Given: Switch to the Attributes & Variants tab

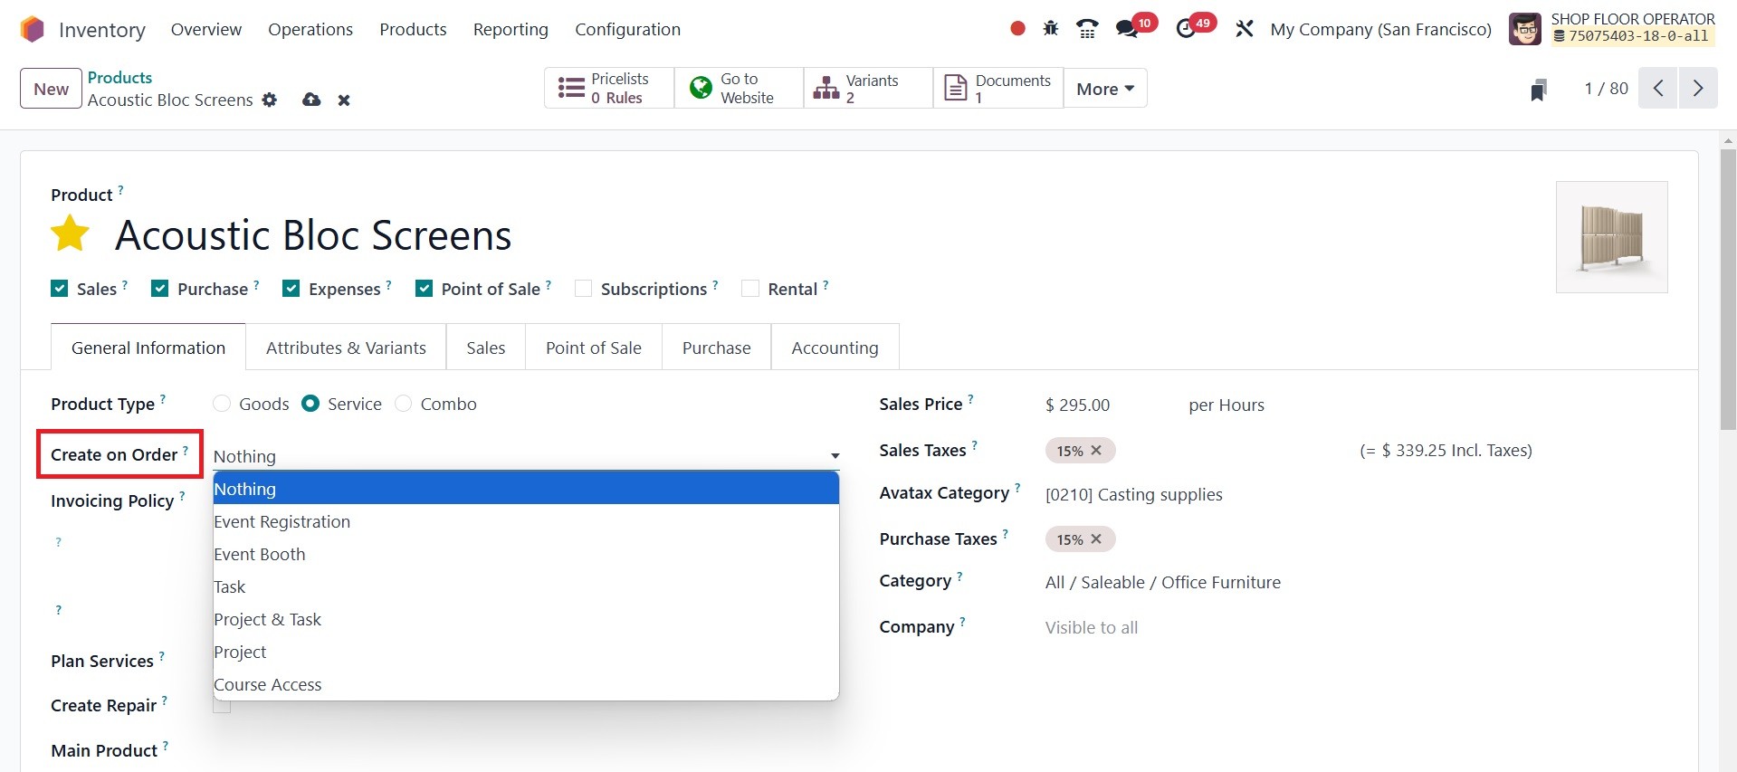Looking at the screenshot, I should [346, 348].
